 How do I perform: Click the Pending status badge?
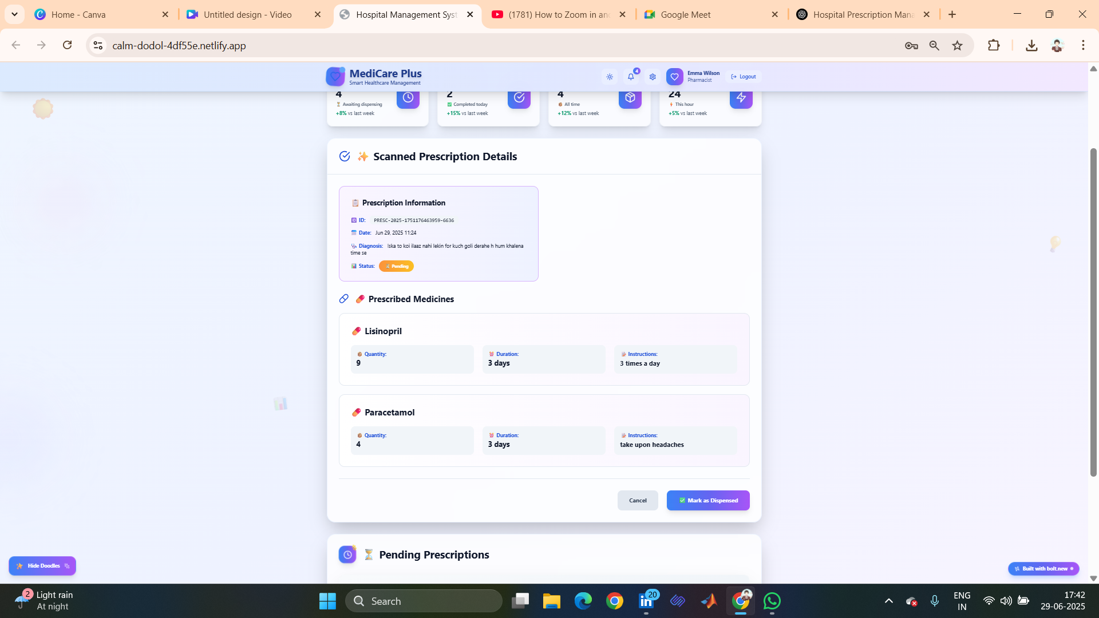396,266
